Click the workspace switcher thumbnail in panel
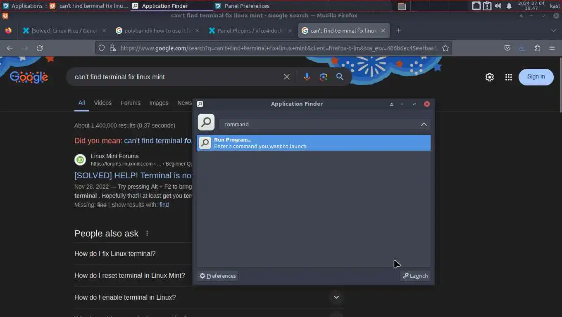This screenshot has height=317, width=562. point(401,6)
